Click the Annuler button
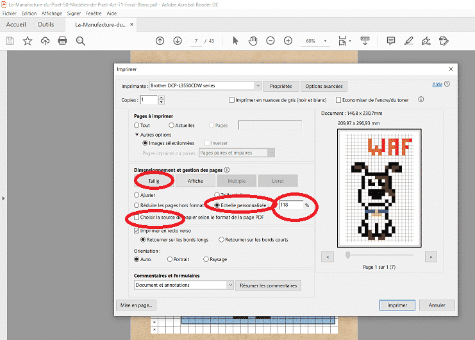Viewport: 475px width, 340px height. [x=437, y=305]
